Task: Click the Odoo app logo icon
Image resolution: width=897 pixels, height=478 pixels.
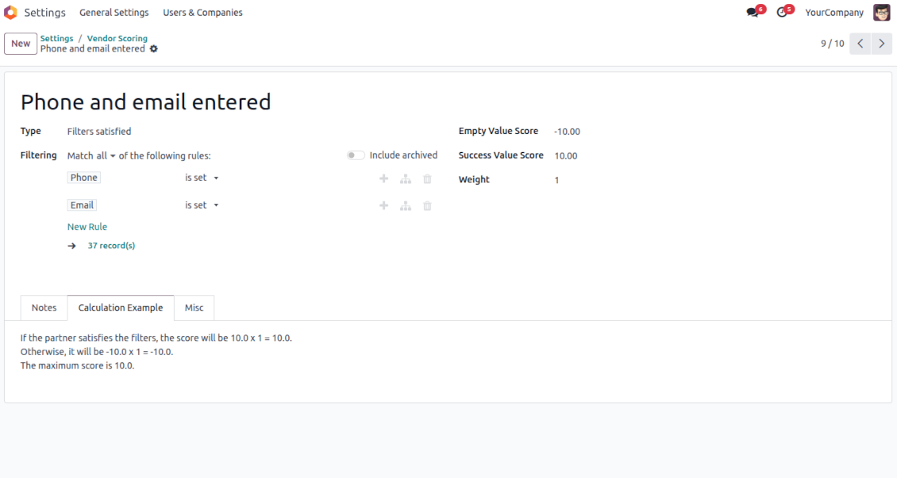Action: click(11, 12)
